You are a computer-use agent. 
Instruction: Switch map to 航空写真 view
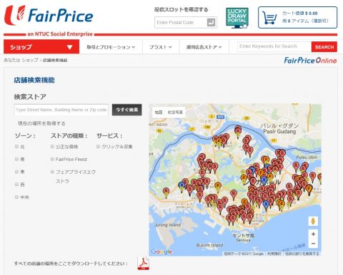click(175, 113)
